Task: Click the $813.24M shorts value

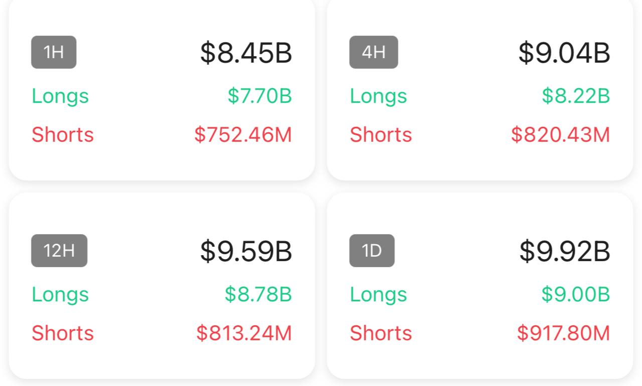Action: [x=244, y=333]
